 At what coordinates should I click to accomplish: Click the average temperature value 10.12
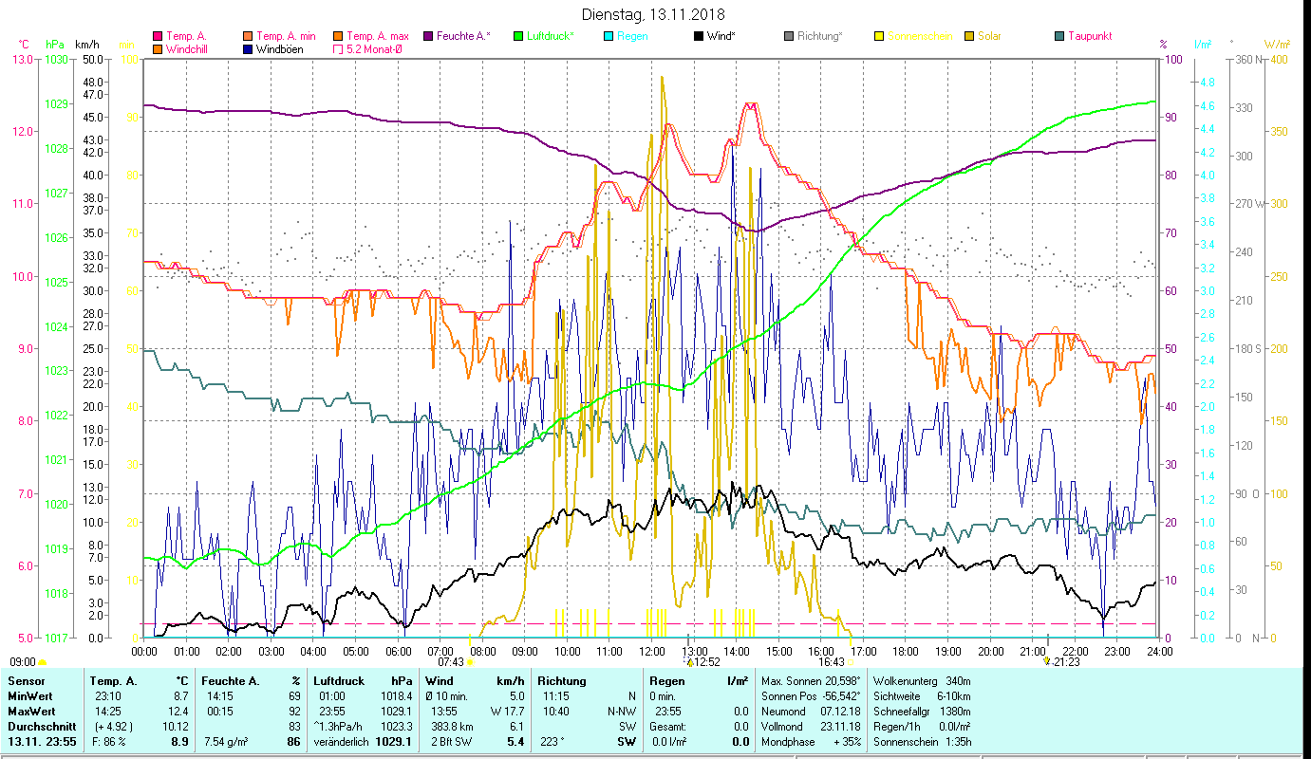[175, 727]
